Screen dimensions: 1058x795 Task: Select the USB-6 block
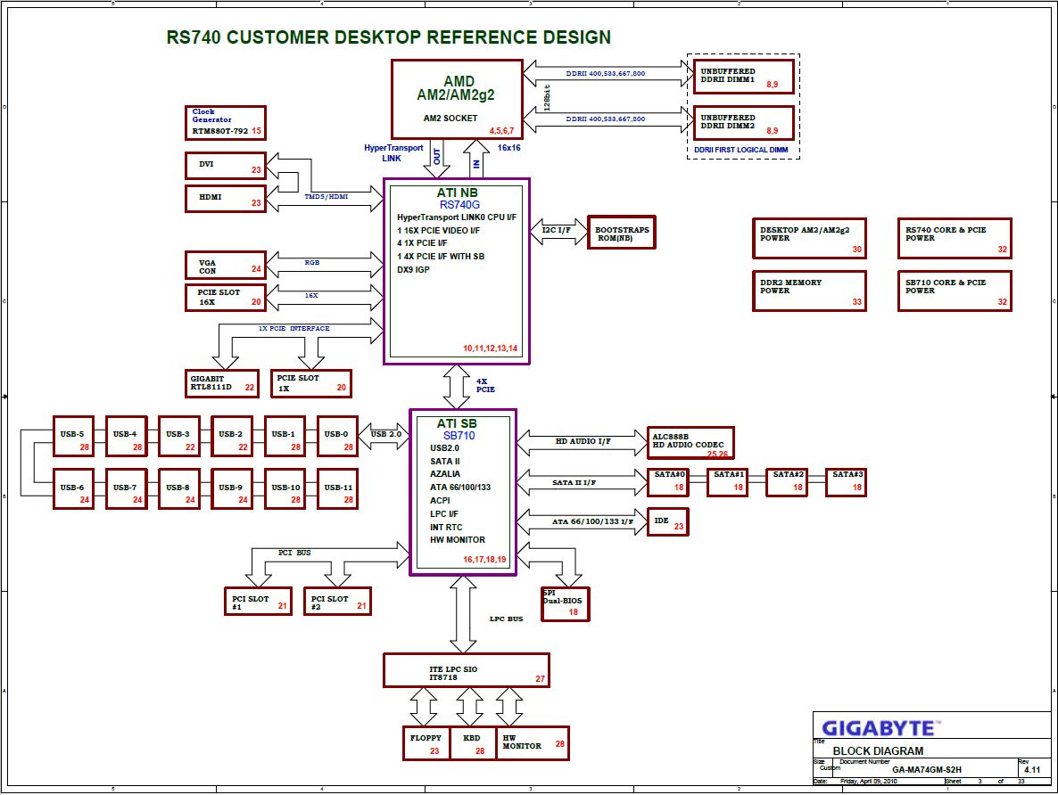pyautogui.click(x=73, y=489)
